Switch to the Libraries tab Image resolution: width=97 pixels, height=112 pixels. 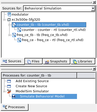tap(83, 61)
